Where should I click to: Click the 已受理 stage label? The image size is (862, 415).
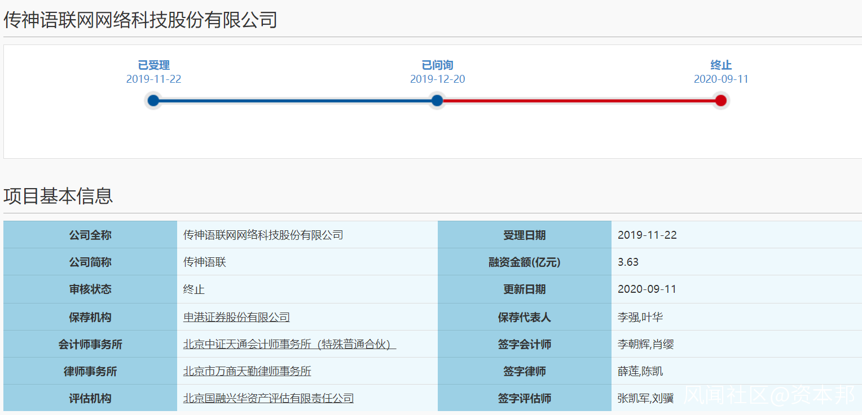pyautogui.click(x=154, y=65)
